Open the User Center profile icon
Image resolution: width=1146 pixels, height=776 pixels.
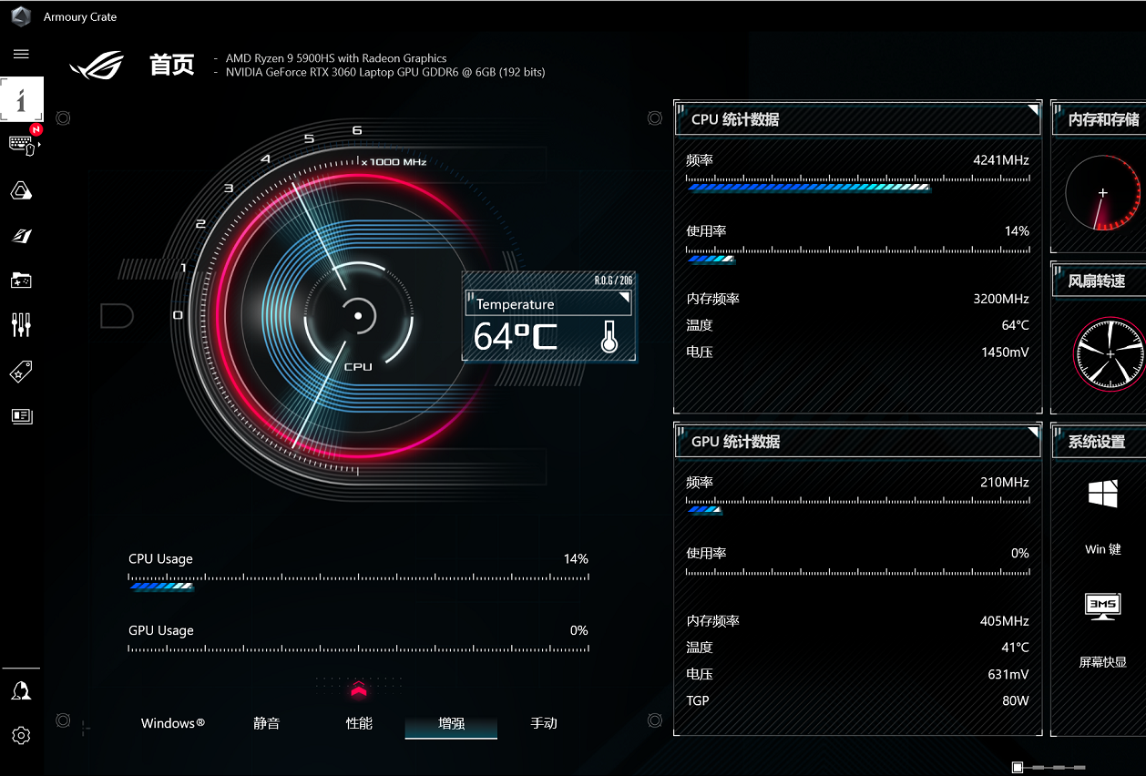(x=21, y=691)
